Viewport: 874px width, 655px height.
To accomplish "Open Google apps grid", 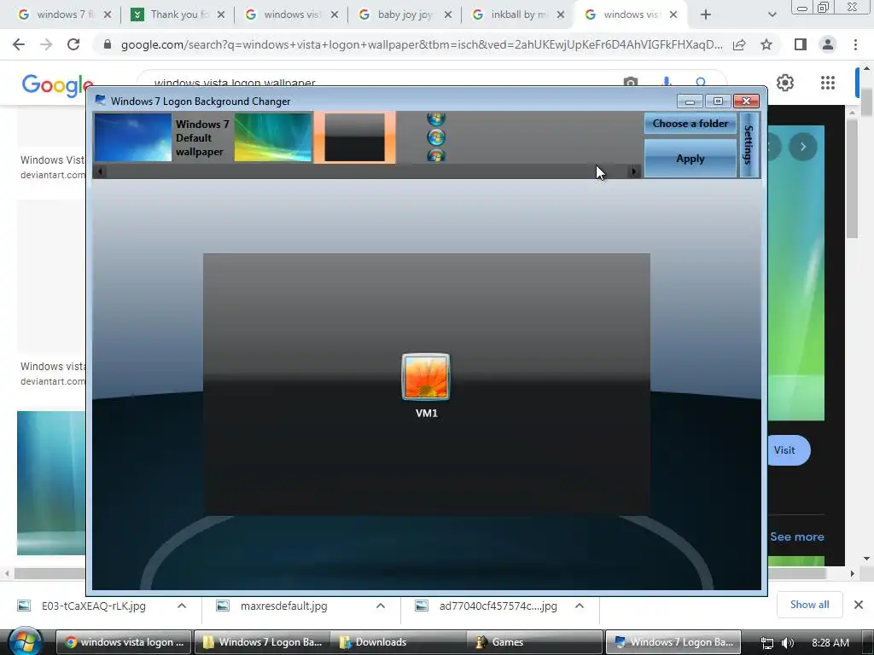I will (x=828, y=83).
